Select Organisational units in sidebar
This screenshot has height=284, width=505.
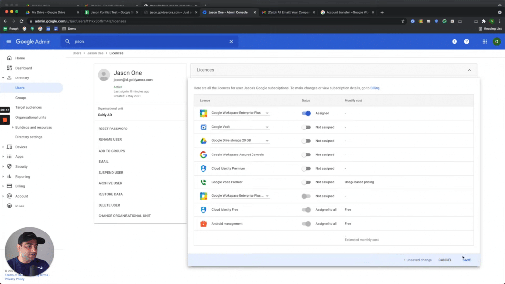click(x=30, y=117)
